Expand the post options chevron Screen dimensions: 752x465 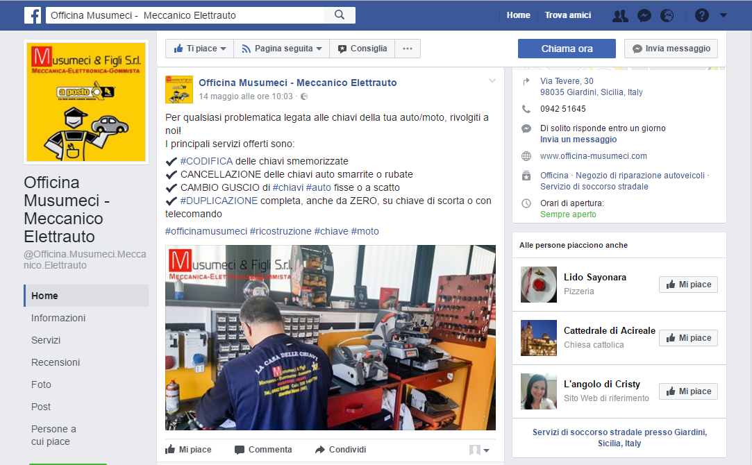pyautogui.click(x=492, y=81)
